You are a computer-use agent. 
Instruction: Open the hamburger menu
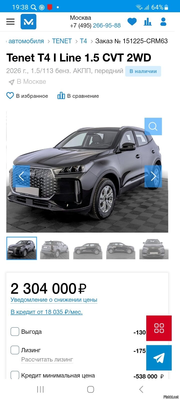[x=10, y=21]
